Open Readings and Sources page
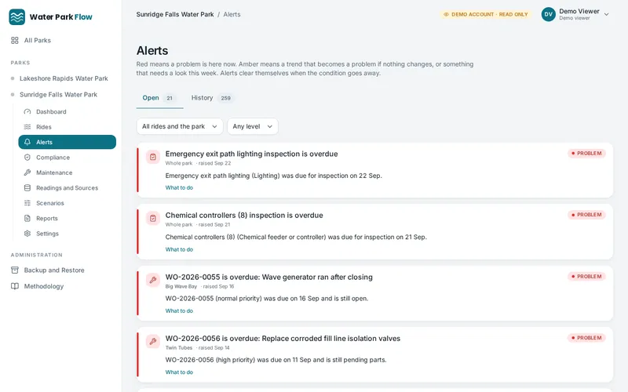Viewport: 628px width, 392px height. tap(68, 187)
